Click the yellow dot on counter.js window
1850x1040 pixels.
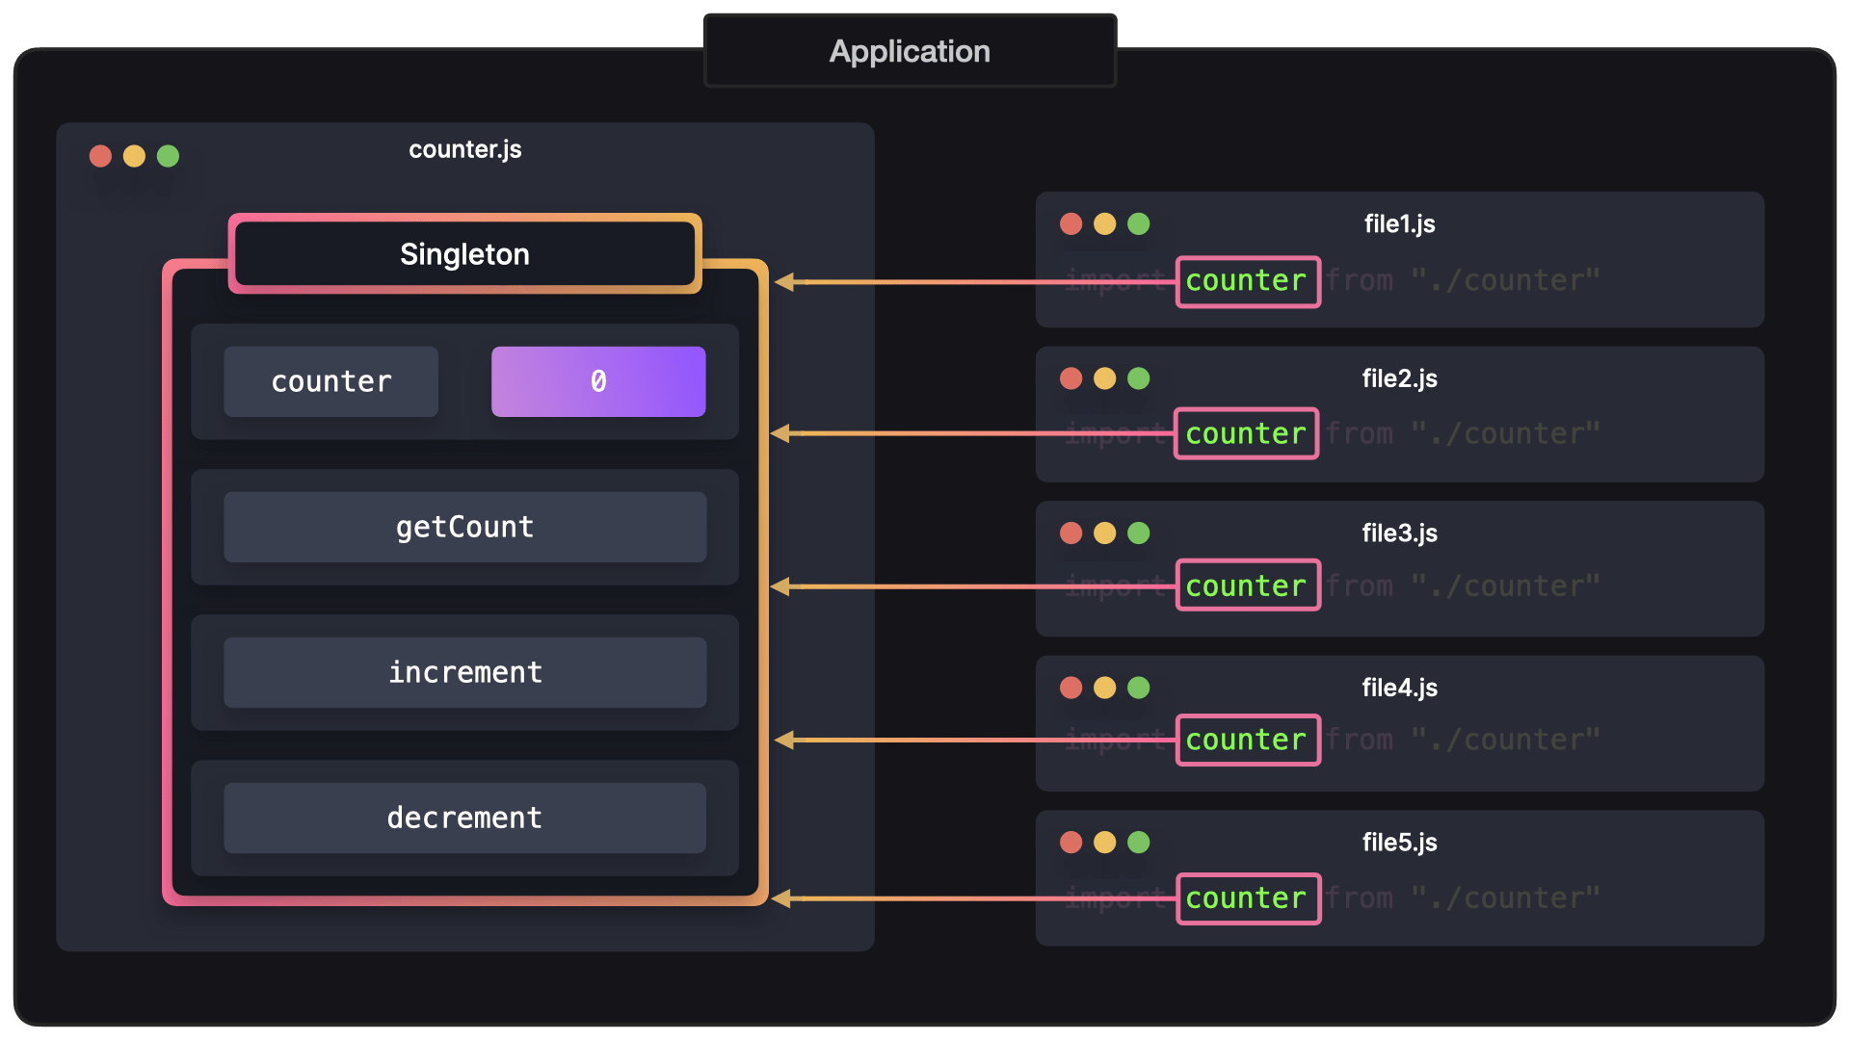coord(134,155)
